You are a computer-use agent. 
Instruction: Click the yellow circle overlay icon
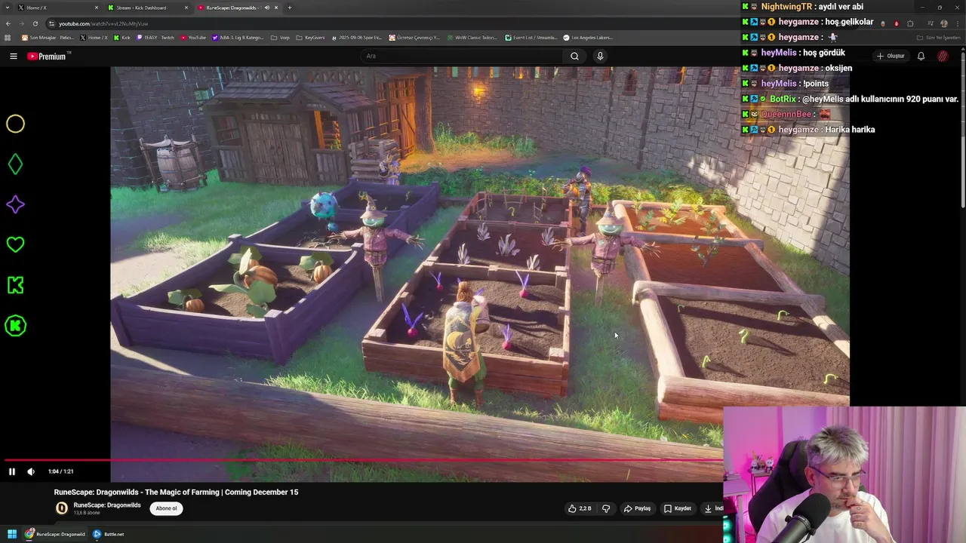15,124
